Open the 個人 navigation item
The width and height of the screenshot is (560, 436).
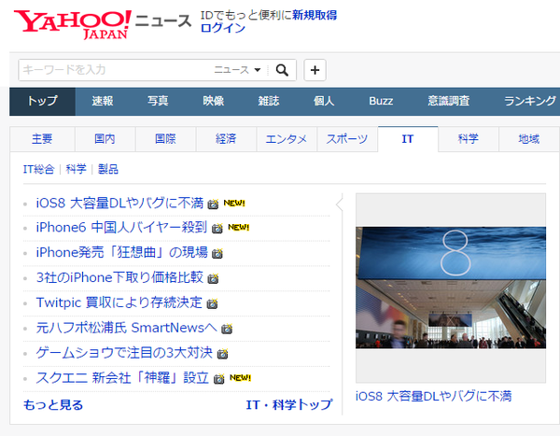[x=324, y=102]
